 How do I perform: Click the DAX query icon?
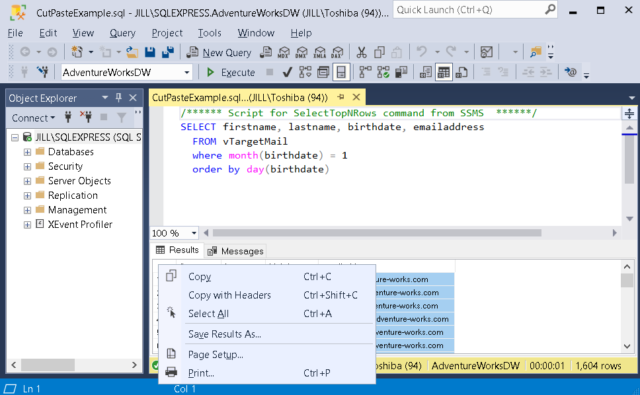[x=337, y=52]
